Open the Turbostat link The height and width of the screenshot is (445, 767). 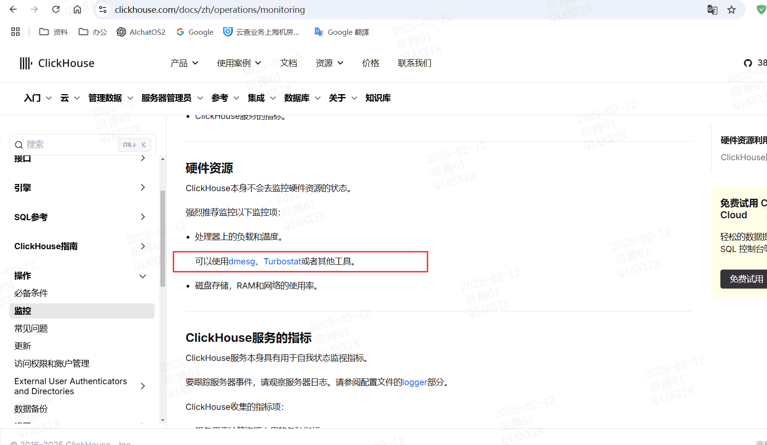(282, 261)
